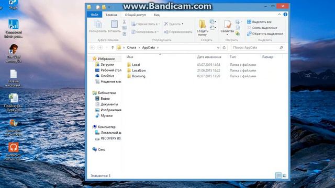Open the Переместить в dropdown
Screen dimensions: 335x188
point(146,24)
